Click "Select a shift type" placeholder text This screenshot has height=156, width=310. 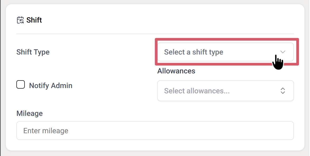coord(194,52)
